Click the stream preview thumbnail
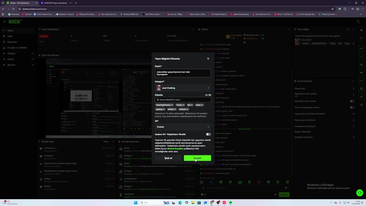 click(x=99, y=98)
